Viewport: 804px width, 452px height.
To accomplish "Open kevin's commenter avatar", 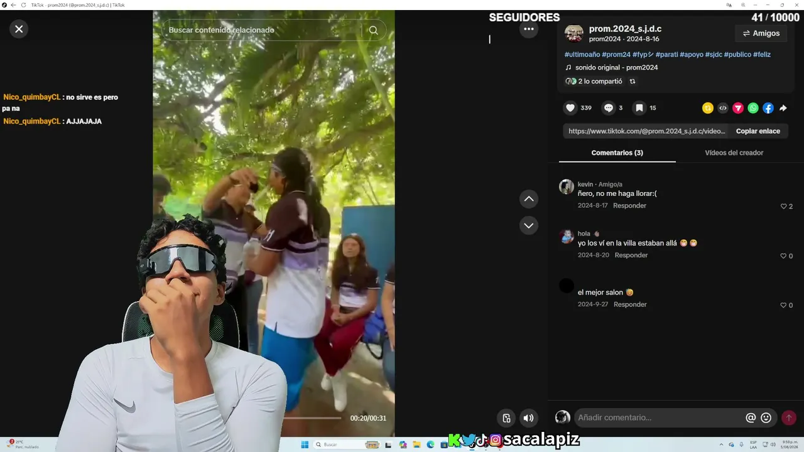I will tap(567, 186).
